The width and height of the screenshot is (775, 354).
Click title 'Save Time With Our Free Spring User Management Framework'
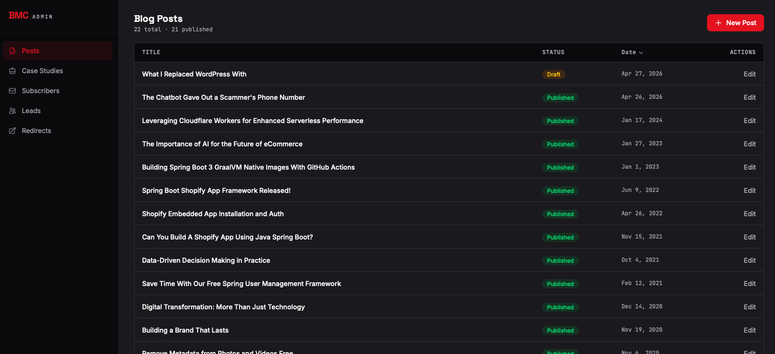pos(241,284)
